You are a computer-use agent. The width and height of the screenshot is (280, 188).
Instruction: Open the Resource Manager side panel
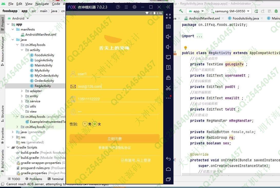(3, 51)
